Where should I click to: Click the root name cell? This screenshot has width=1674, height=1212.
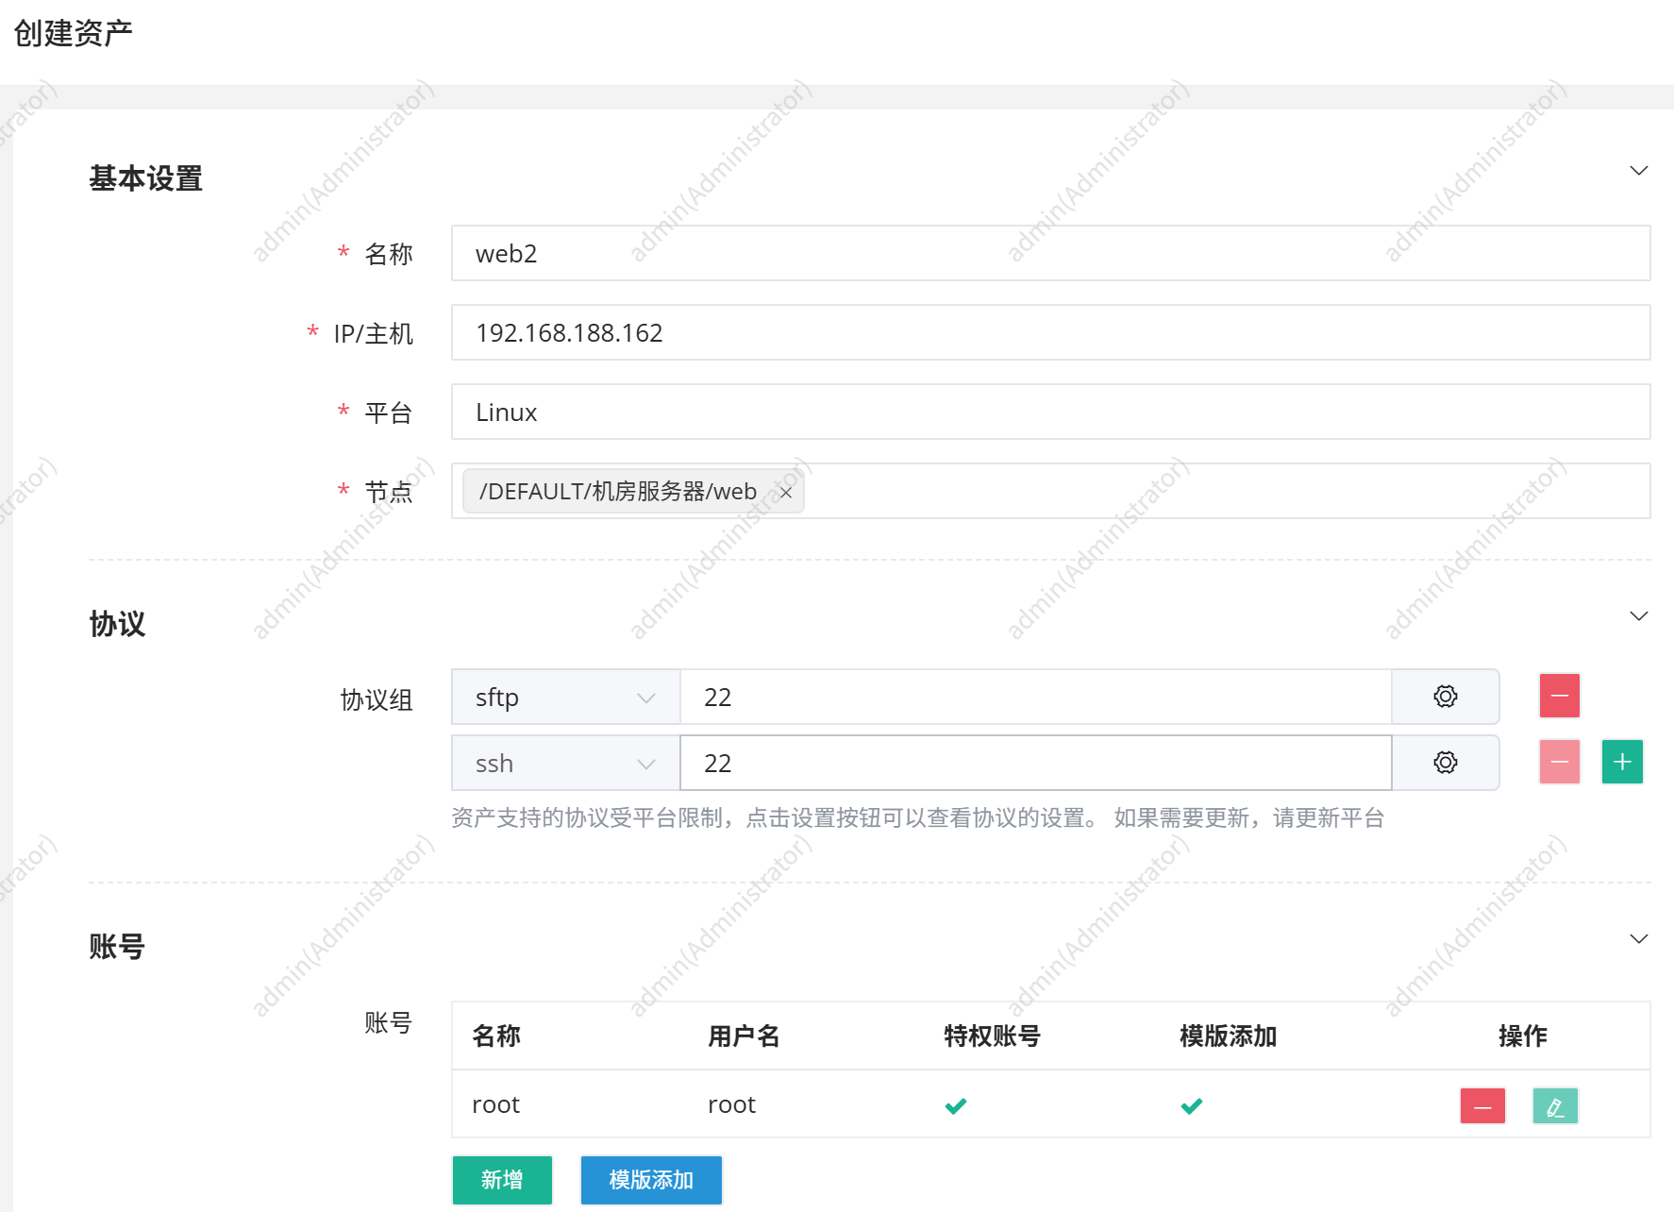click(x=496, y=1104)
